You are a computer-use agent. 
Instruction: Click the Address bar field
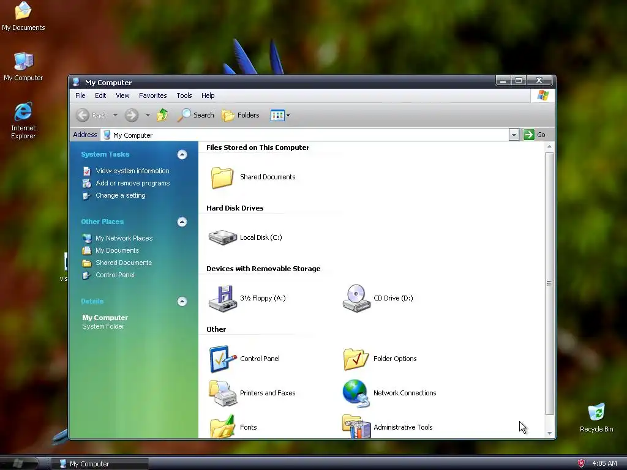(x=305, y=135)
